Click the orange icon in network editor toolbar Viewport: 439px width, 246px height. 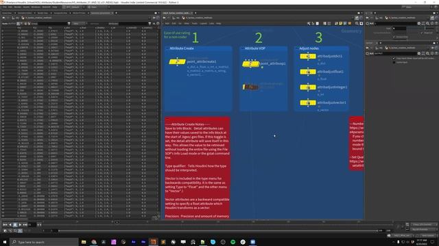pyautogui.click(x=349, y=24)
